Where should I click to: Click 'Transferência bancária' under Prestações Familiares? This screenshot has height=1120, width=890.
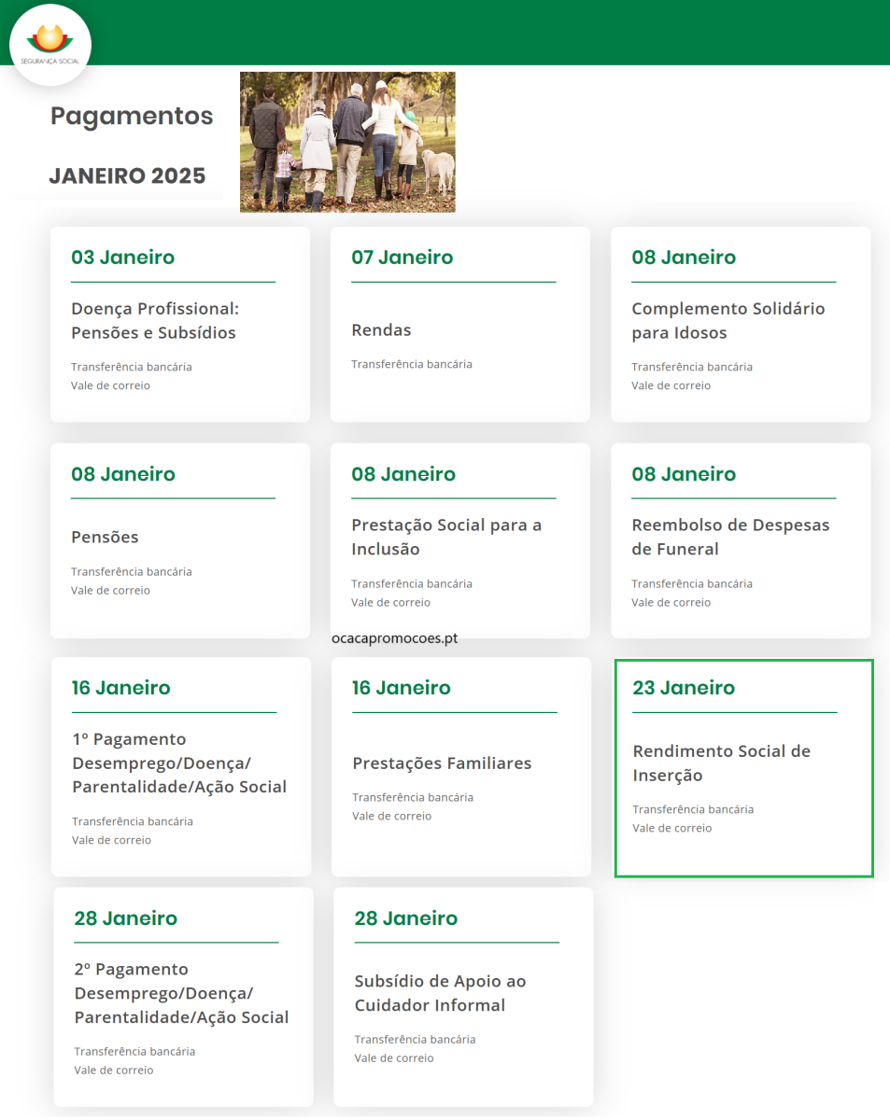coord(413,797)
